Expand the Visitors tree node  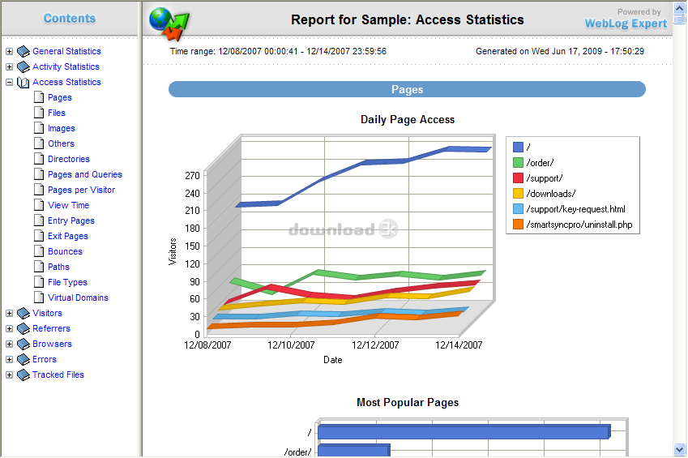click(9, 314)
